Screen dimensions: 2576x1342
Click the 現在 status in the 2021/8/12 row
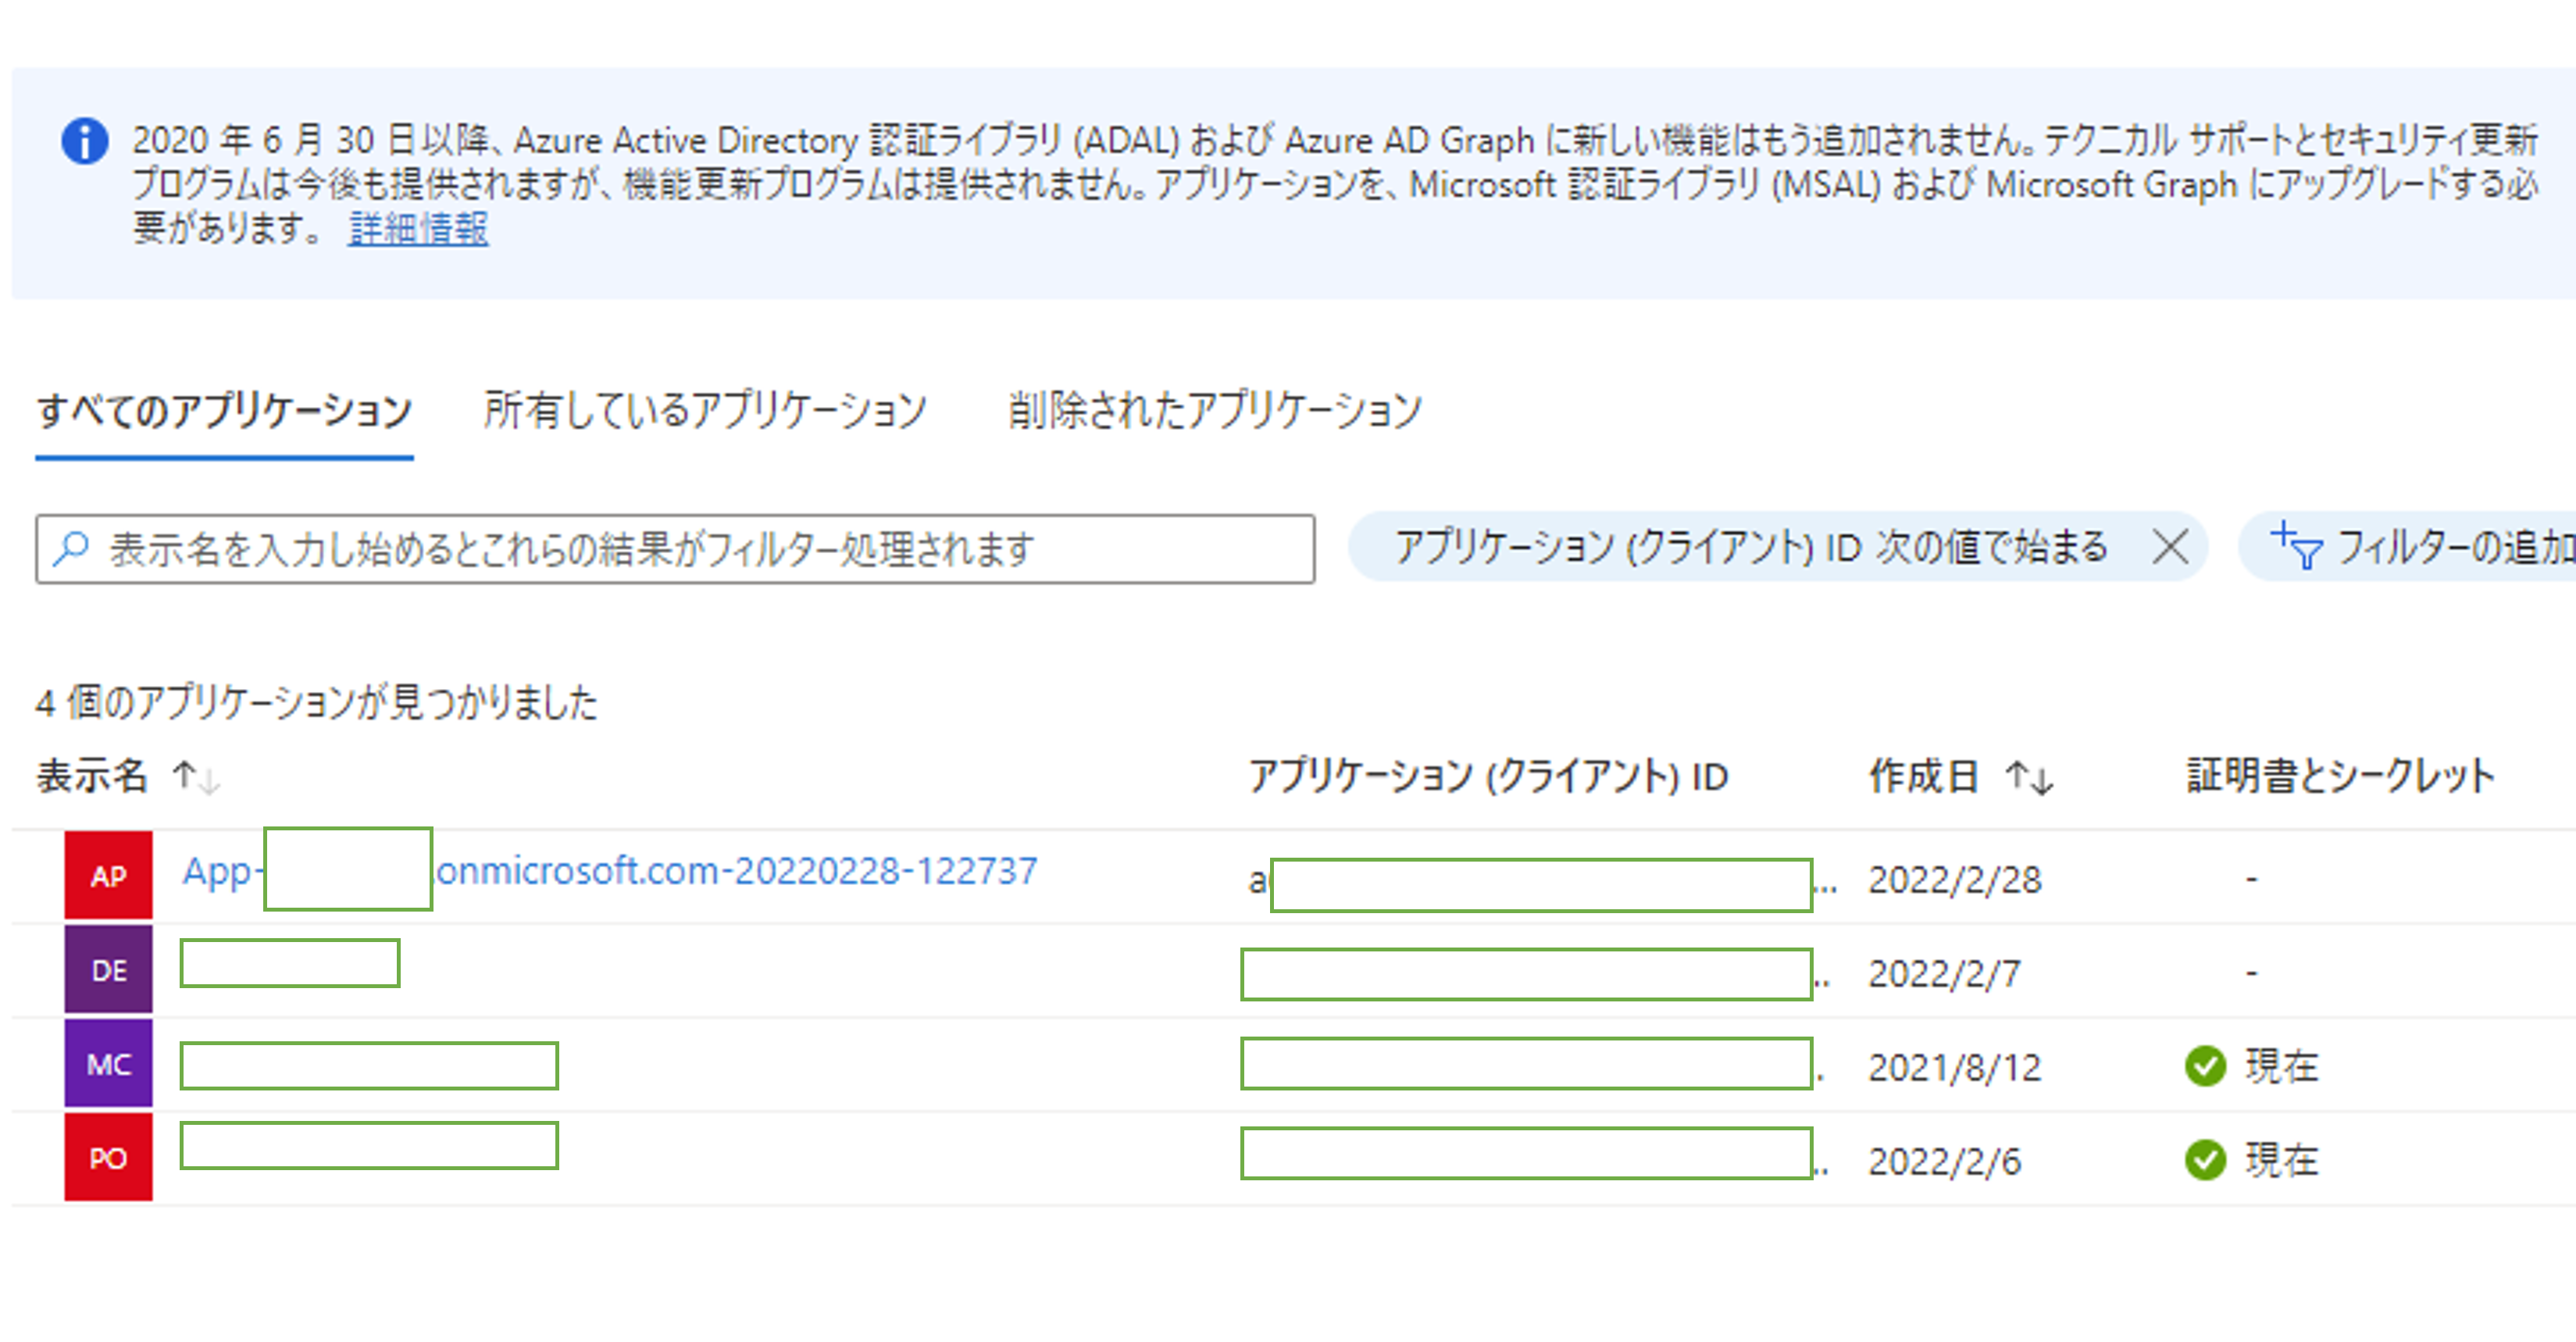pos(2282,1066)
